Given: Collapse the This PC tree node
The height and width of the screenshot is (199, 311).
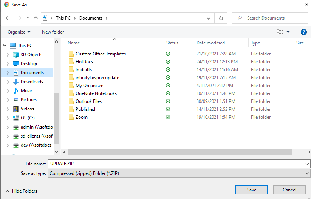Looking at the screenshot, I should pyautogui.click(x=5, y=46).
